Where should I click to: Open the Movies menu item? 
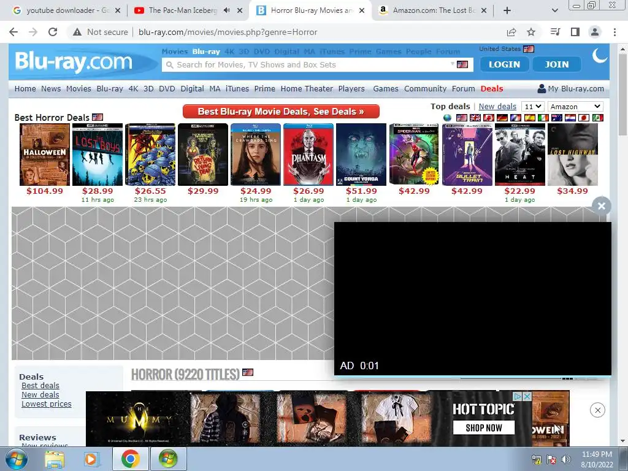coord(78,88)
